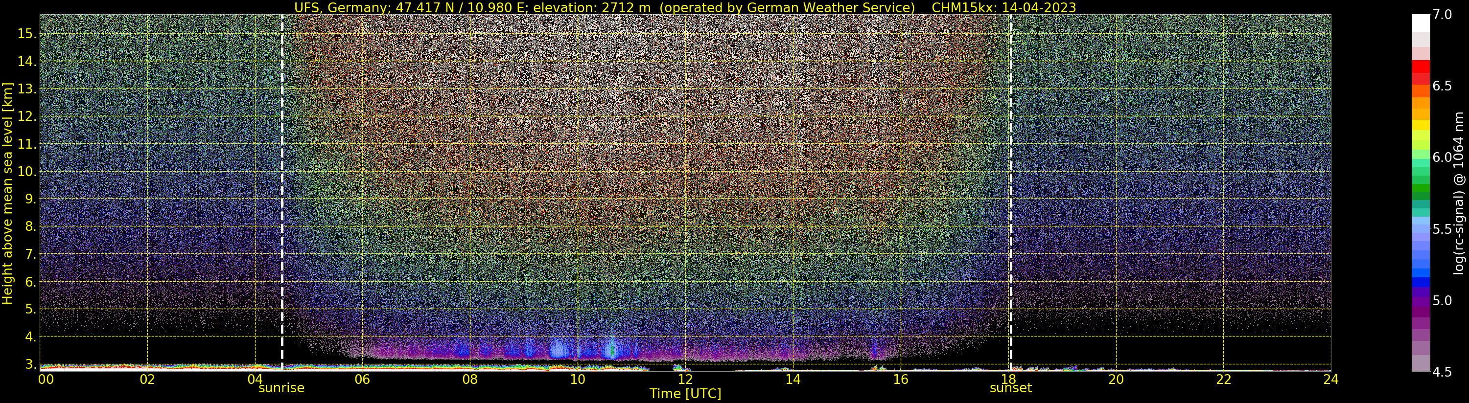Click the 12 time tick label
Viewport: 1469px width, 403px height.
(684, 380)
